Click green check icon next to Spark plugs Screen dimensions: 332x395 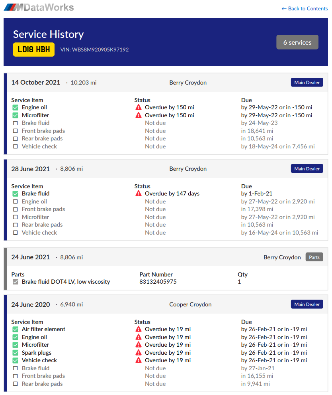pos(15,352)
